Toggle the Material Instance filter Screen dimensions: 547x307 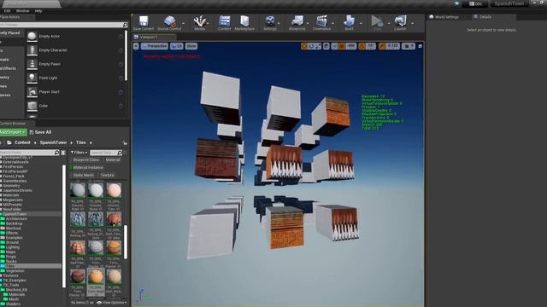pos(85,167)
